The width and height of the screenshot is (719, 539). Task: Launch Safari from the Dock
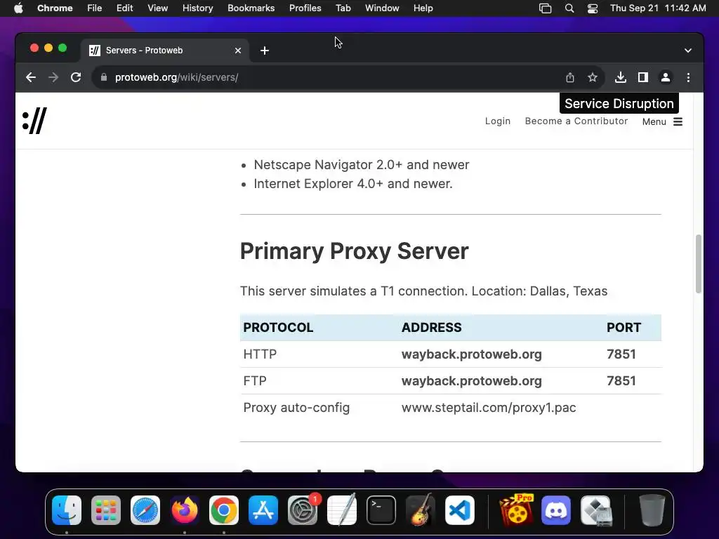coord(145,510)
